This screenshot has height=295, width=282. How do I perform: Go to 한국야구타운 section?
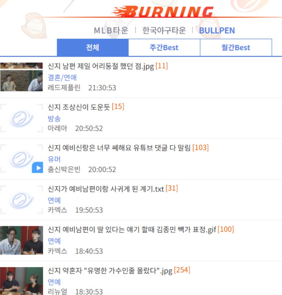coord(164,31)
